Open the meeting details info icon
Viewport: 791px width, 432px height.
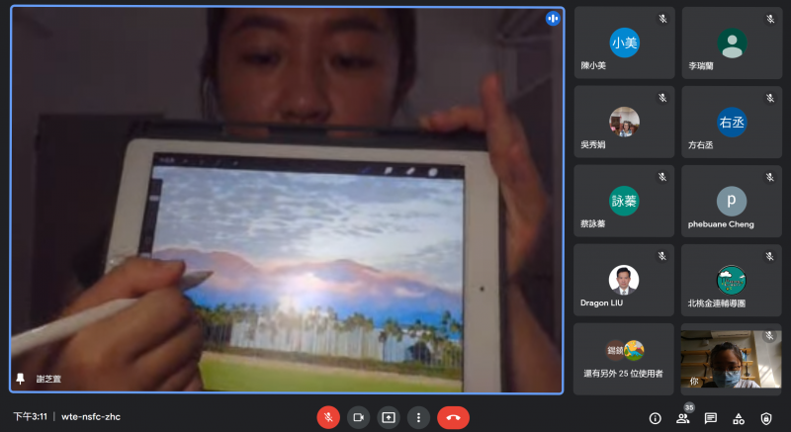(655, 418)
